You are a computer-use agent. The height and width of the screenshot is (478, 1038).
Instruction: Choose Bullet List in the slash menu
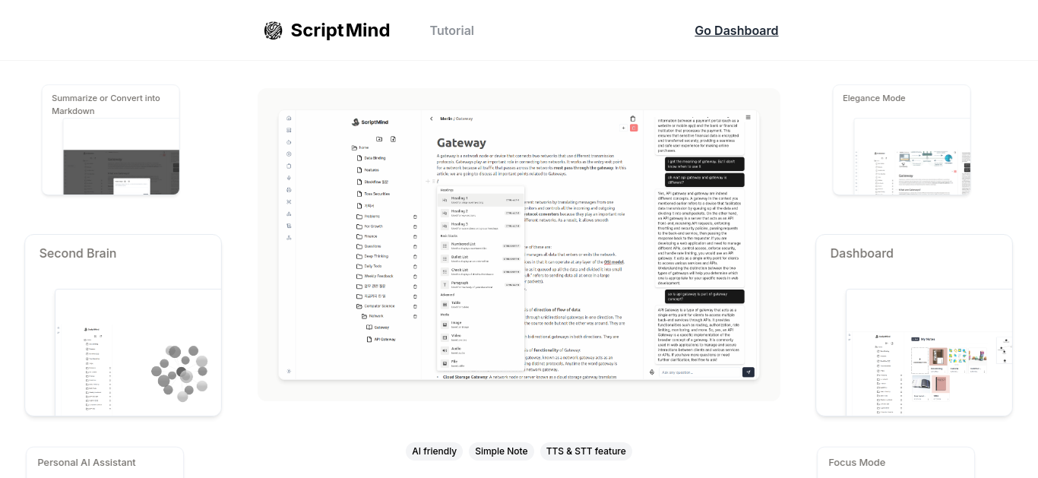point(481,258)
